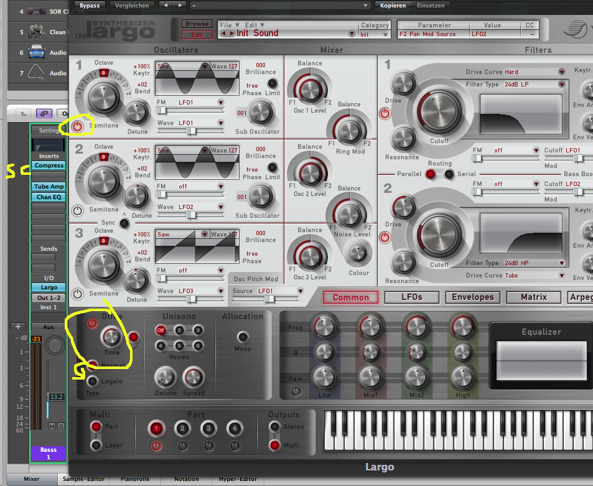Open the Common tab

pyautogui.click(x=350, y=297)
